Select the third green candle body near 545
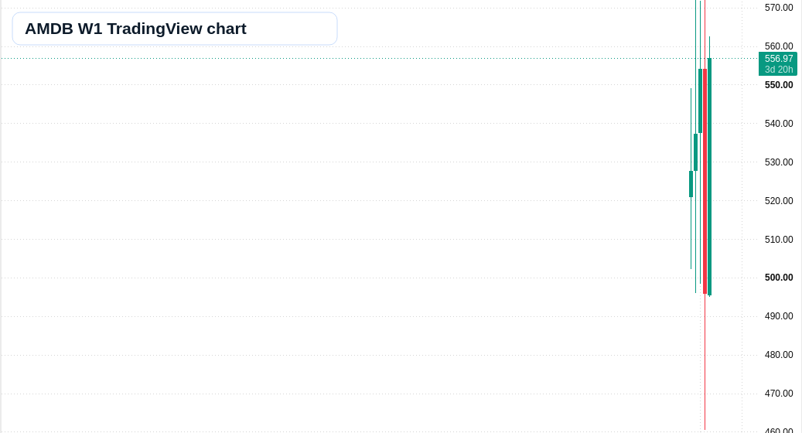The image size is (802, 433). coord(700,101)
